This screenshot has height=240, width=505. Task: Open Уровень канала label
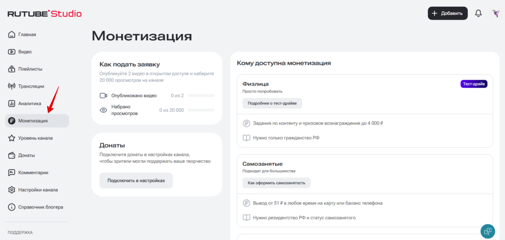pos(36,138)
